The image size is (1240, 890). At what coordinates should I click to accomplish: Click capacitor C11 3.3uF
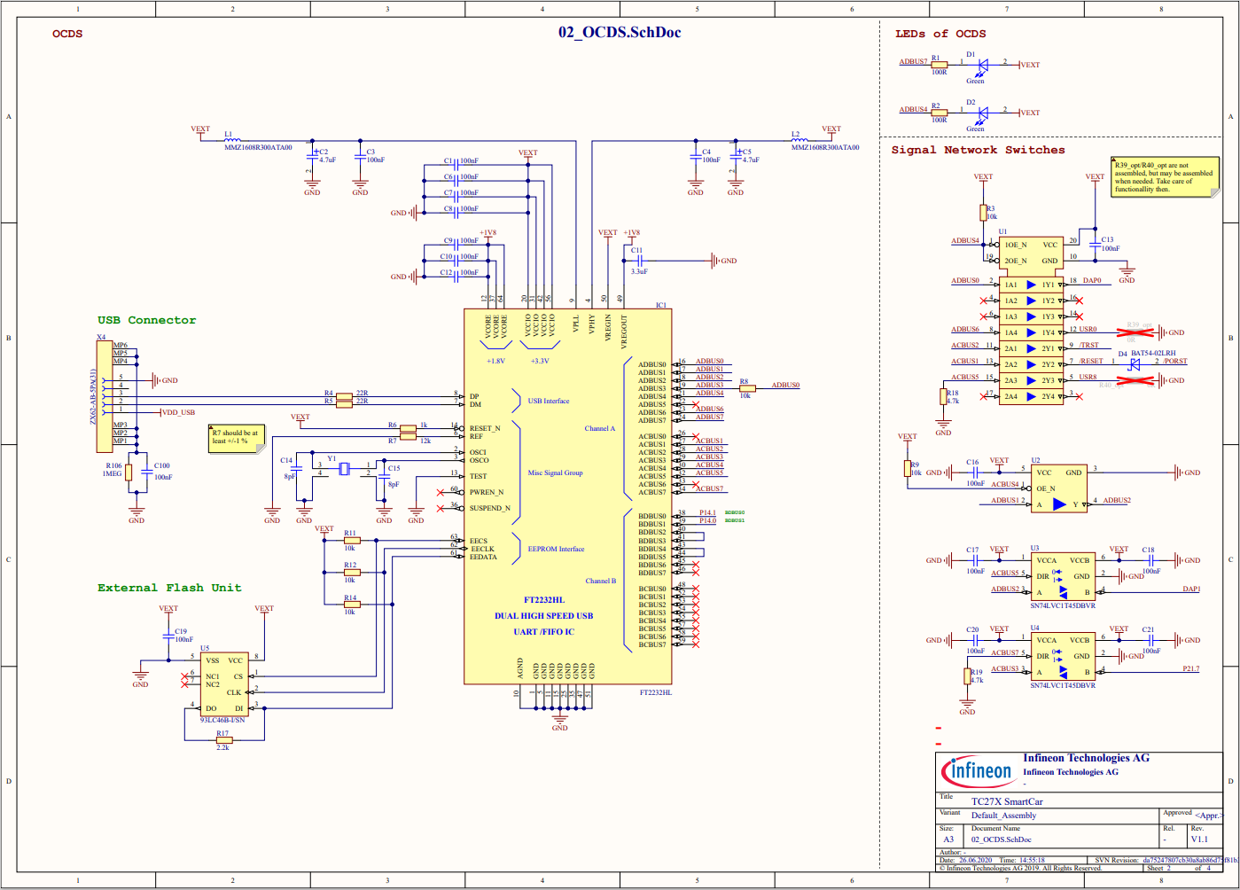pyautogui.click(x=637, y=261)
